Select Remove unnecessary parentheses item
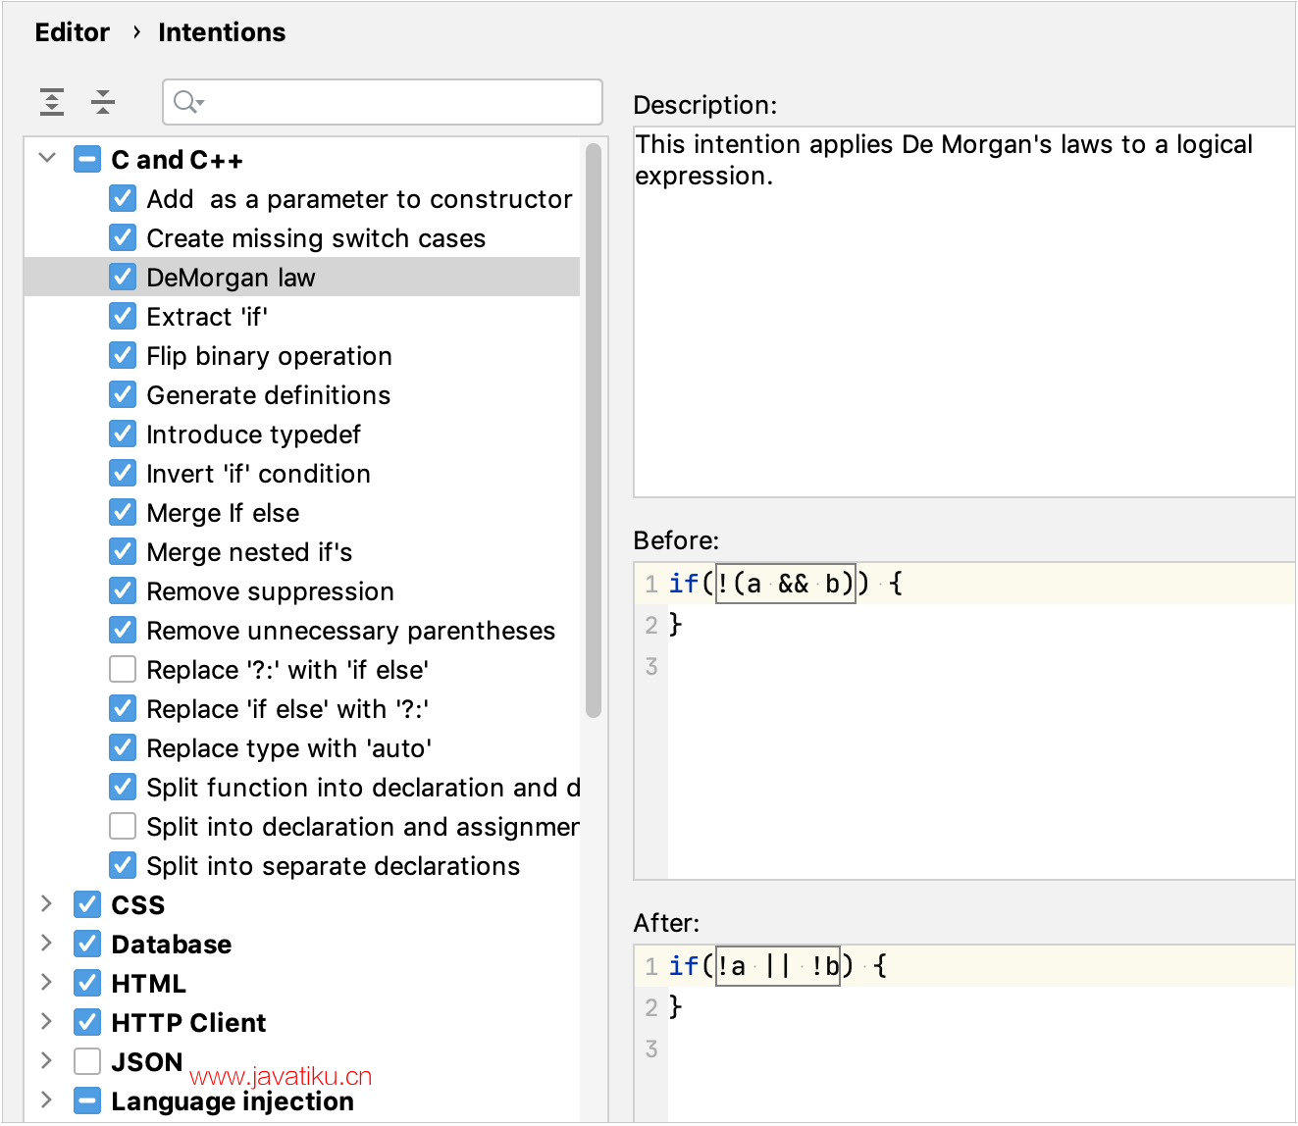 [x=350, y=631]
